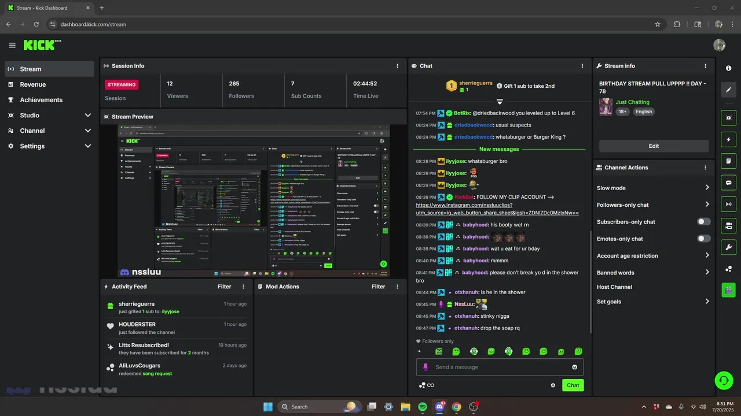Open File Explorer from the taskbar
Screen dimensions: 741x416
tap(405, 407)
